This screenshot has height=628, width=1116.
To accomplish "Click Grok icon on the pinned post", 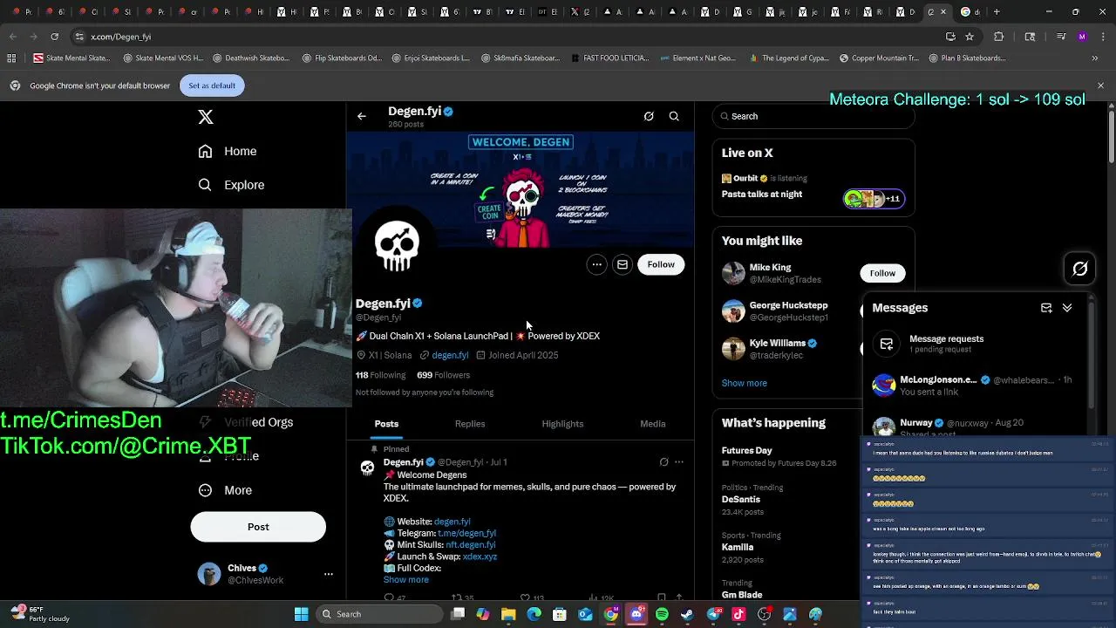I will (663, 462).
